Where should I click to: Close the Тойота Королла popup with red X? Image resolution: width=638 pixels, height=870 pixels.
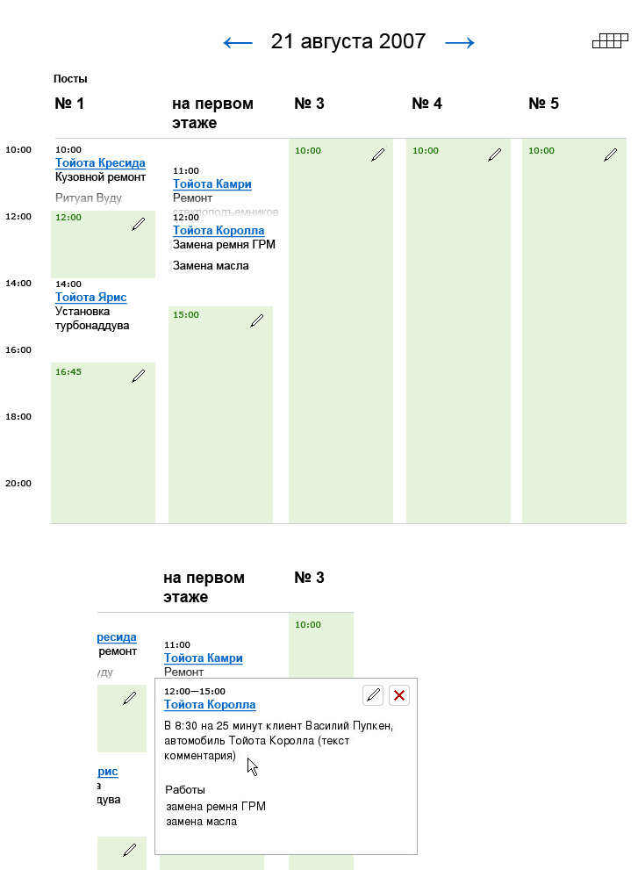coord(399,695)
